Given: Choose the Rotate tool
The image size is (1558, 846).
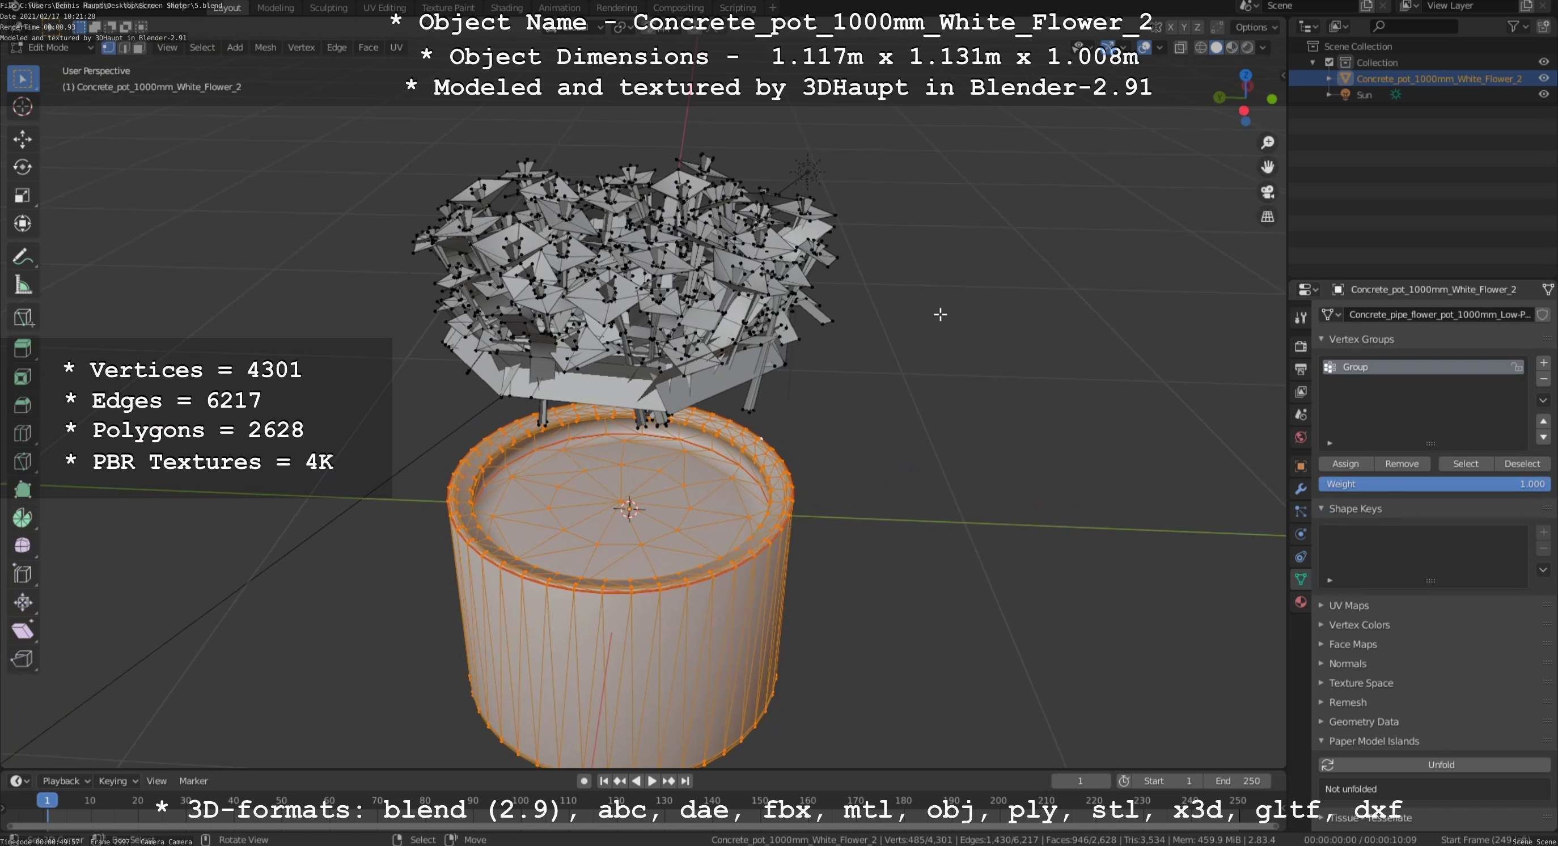Looking at the screenshot, I should [x=23, y=167].
